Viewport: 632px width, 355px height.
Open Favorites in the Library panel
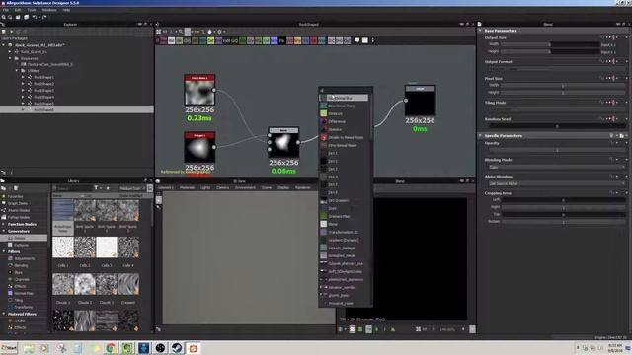click(x=16, y=196)
